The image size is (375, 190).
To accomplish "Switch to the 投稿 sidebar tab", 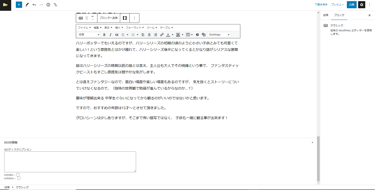I will pos(326,15).
